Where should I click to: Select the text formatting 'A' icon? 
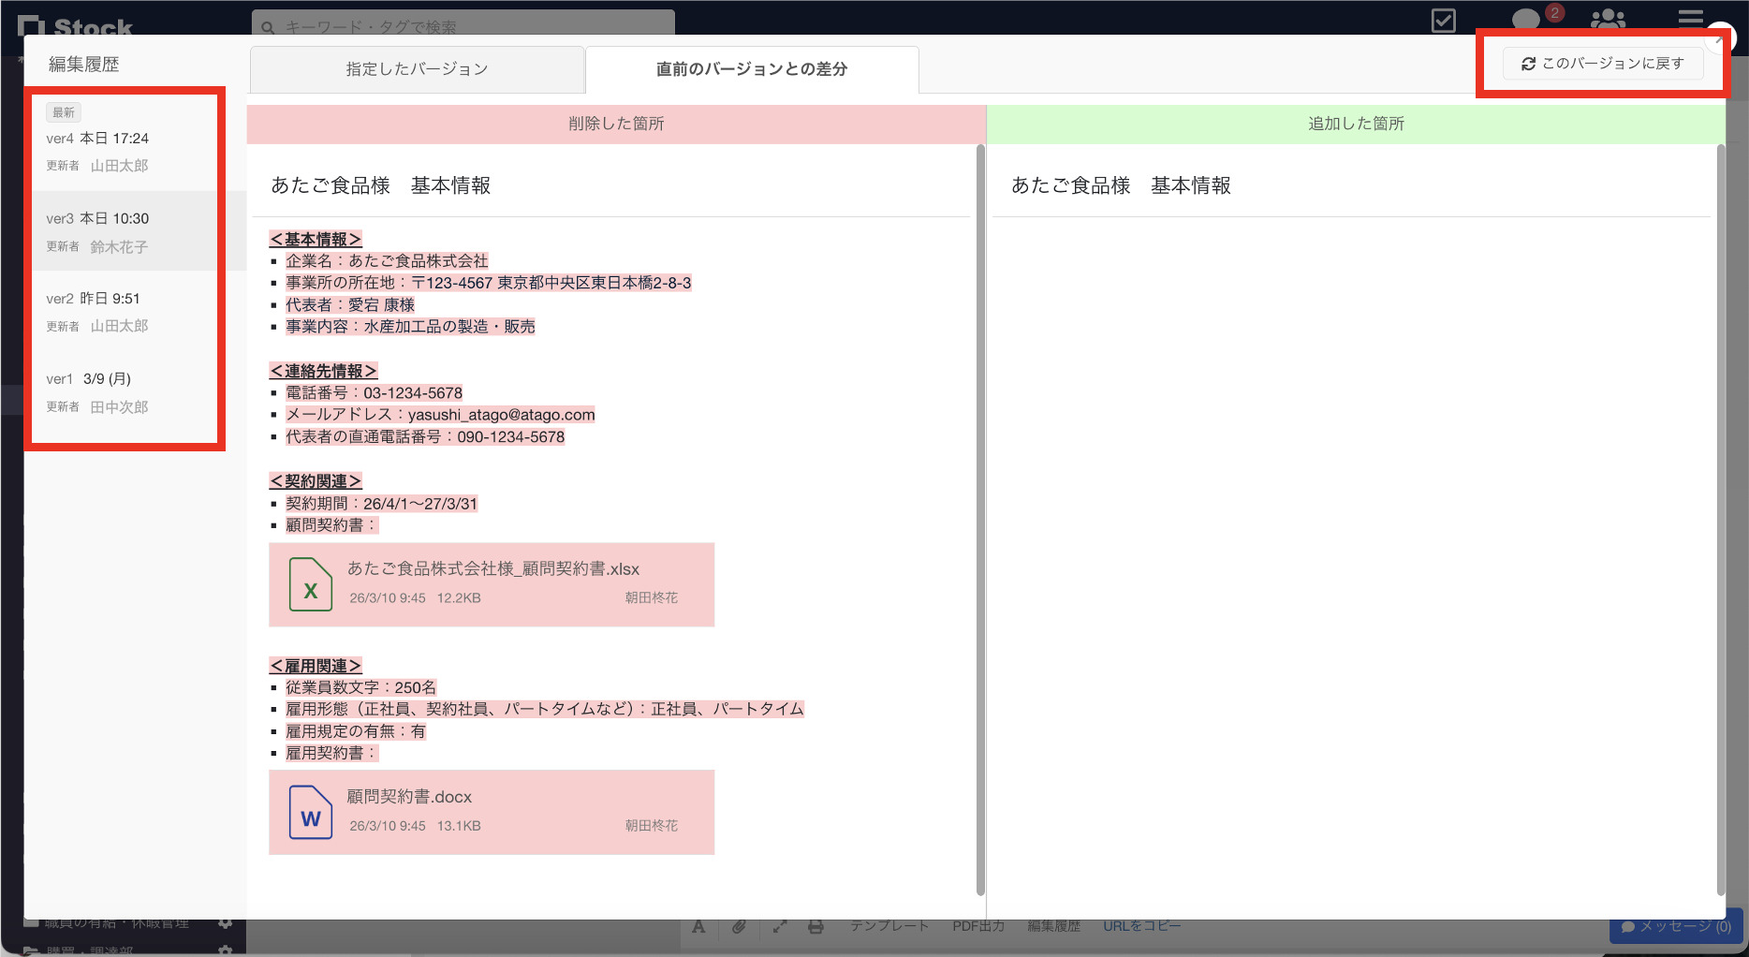tap(698, 926)
